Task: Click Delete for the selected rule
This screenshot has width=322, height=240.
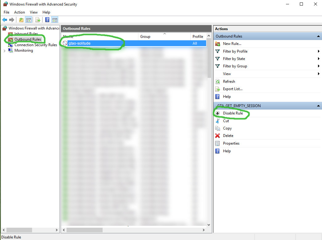Action: coord(228,136)
